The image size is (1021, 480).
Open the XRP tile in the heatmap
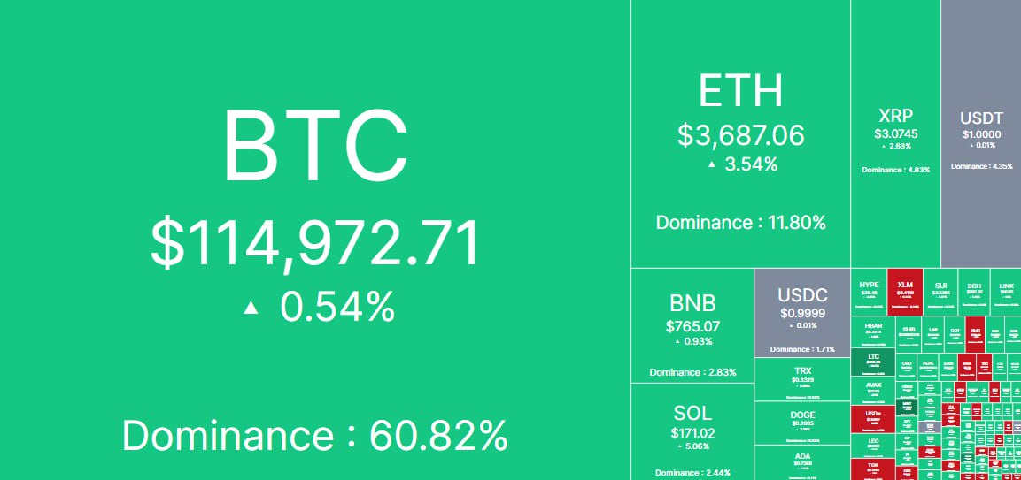[x=895, y=133]
